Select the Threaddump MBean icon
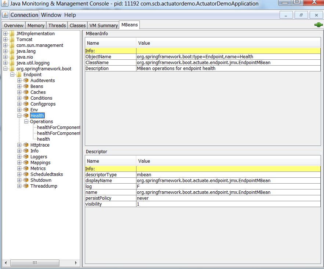324x269 pixels. [26, 186]
